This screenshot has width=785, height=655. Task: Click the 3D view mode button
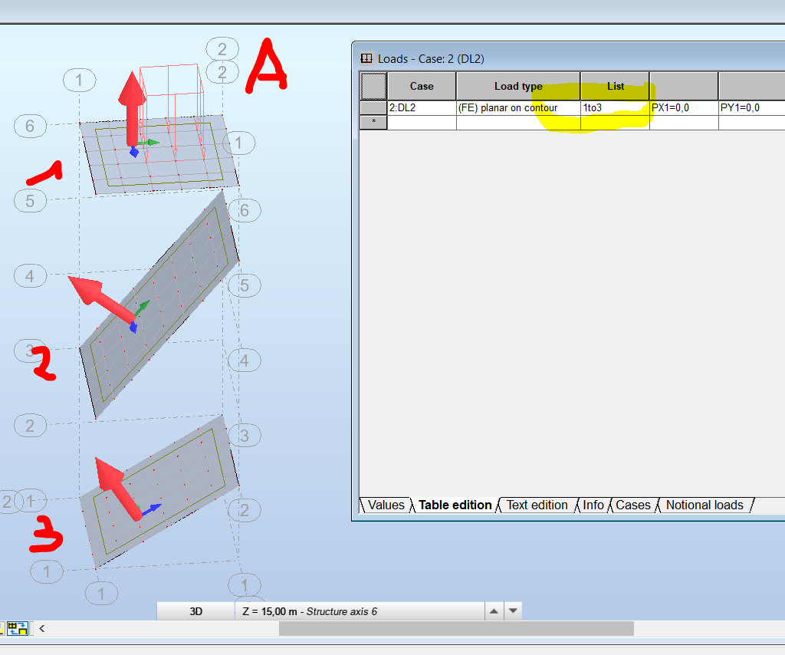(x=195, y=611)
